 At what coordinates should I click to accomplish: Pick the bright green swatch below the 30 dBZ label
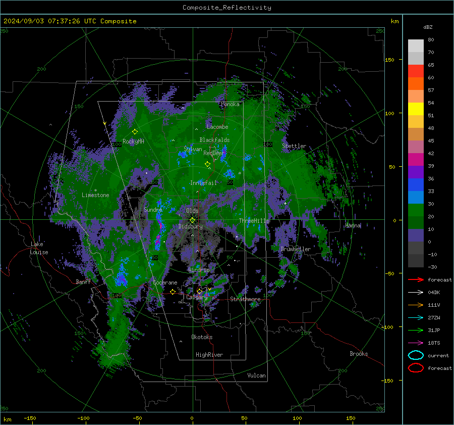click(x=416, y=210)
